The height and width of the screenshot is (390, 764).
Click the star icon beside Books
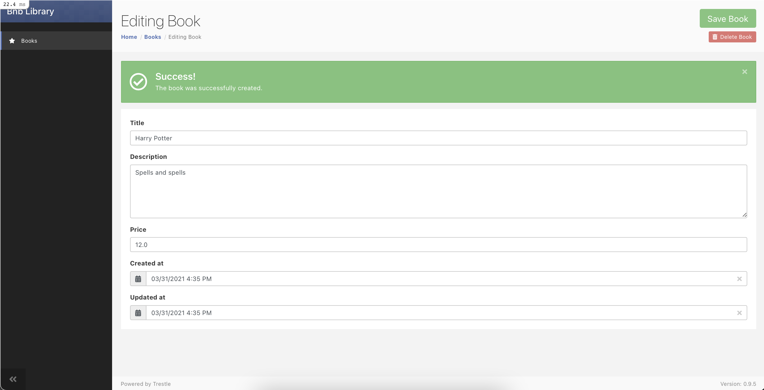[12, 41]
